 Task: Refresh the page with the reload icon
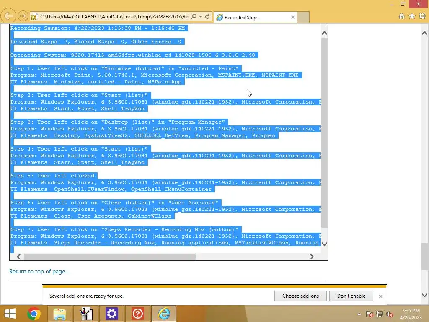pos(207,17)
